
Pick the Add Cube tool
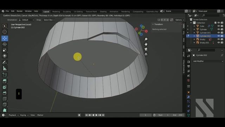tap(5, 75)
